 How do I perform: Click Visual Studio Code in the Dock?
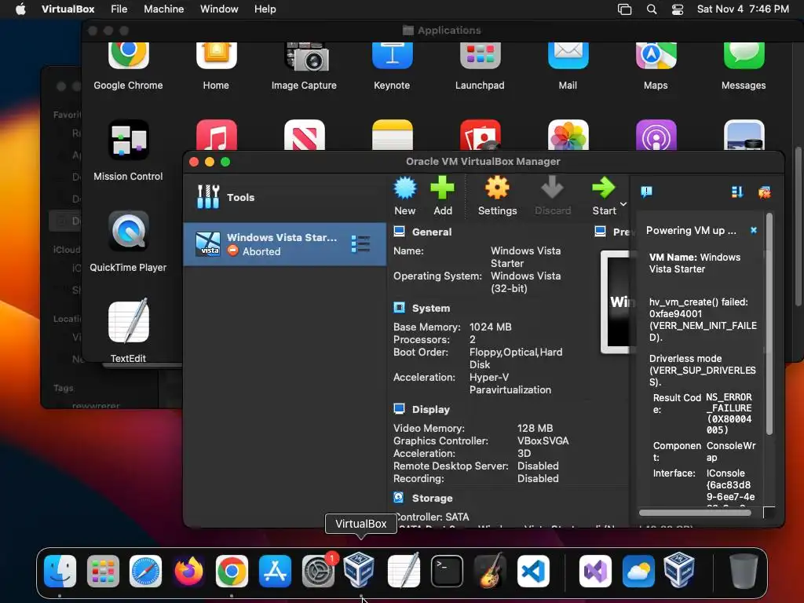[x=533, y=571]
